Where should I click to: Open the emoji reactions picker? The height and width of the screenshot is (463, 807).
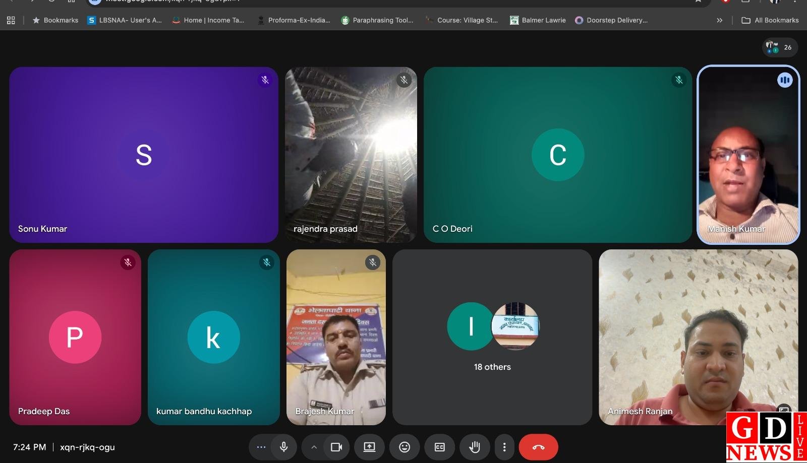(x=405, y=447)
